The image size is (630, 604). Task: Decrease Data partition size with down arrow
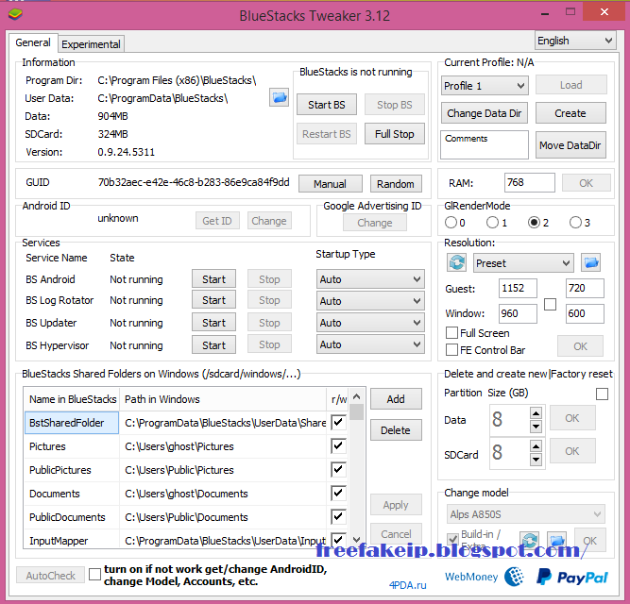tap(536, 427)
